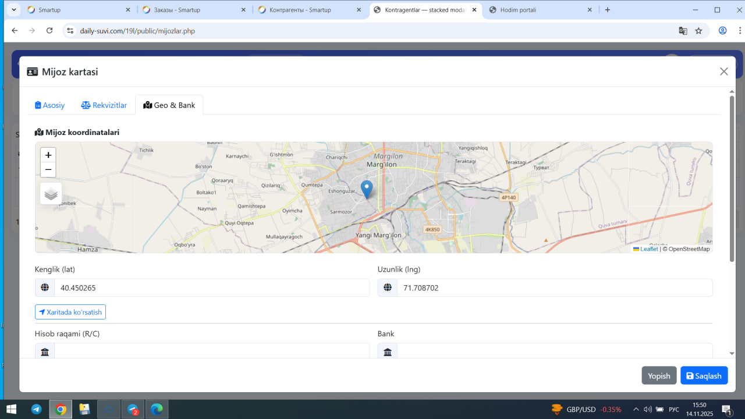Open Microsoft Edge from the taskbar

click(157, 409)
